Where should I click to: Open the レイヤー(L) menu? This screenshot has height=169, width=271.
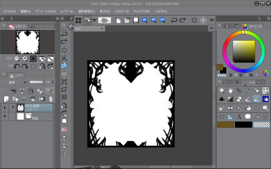67,11
